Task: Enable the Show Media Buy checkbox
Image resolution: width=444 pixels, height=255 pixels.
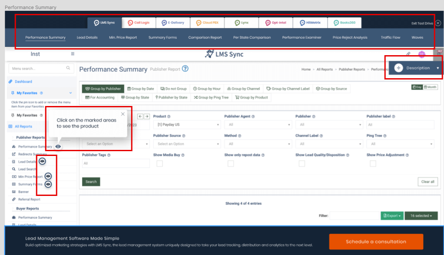Action: coord(160,164)
